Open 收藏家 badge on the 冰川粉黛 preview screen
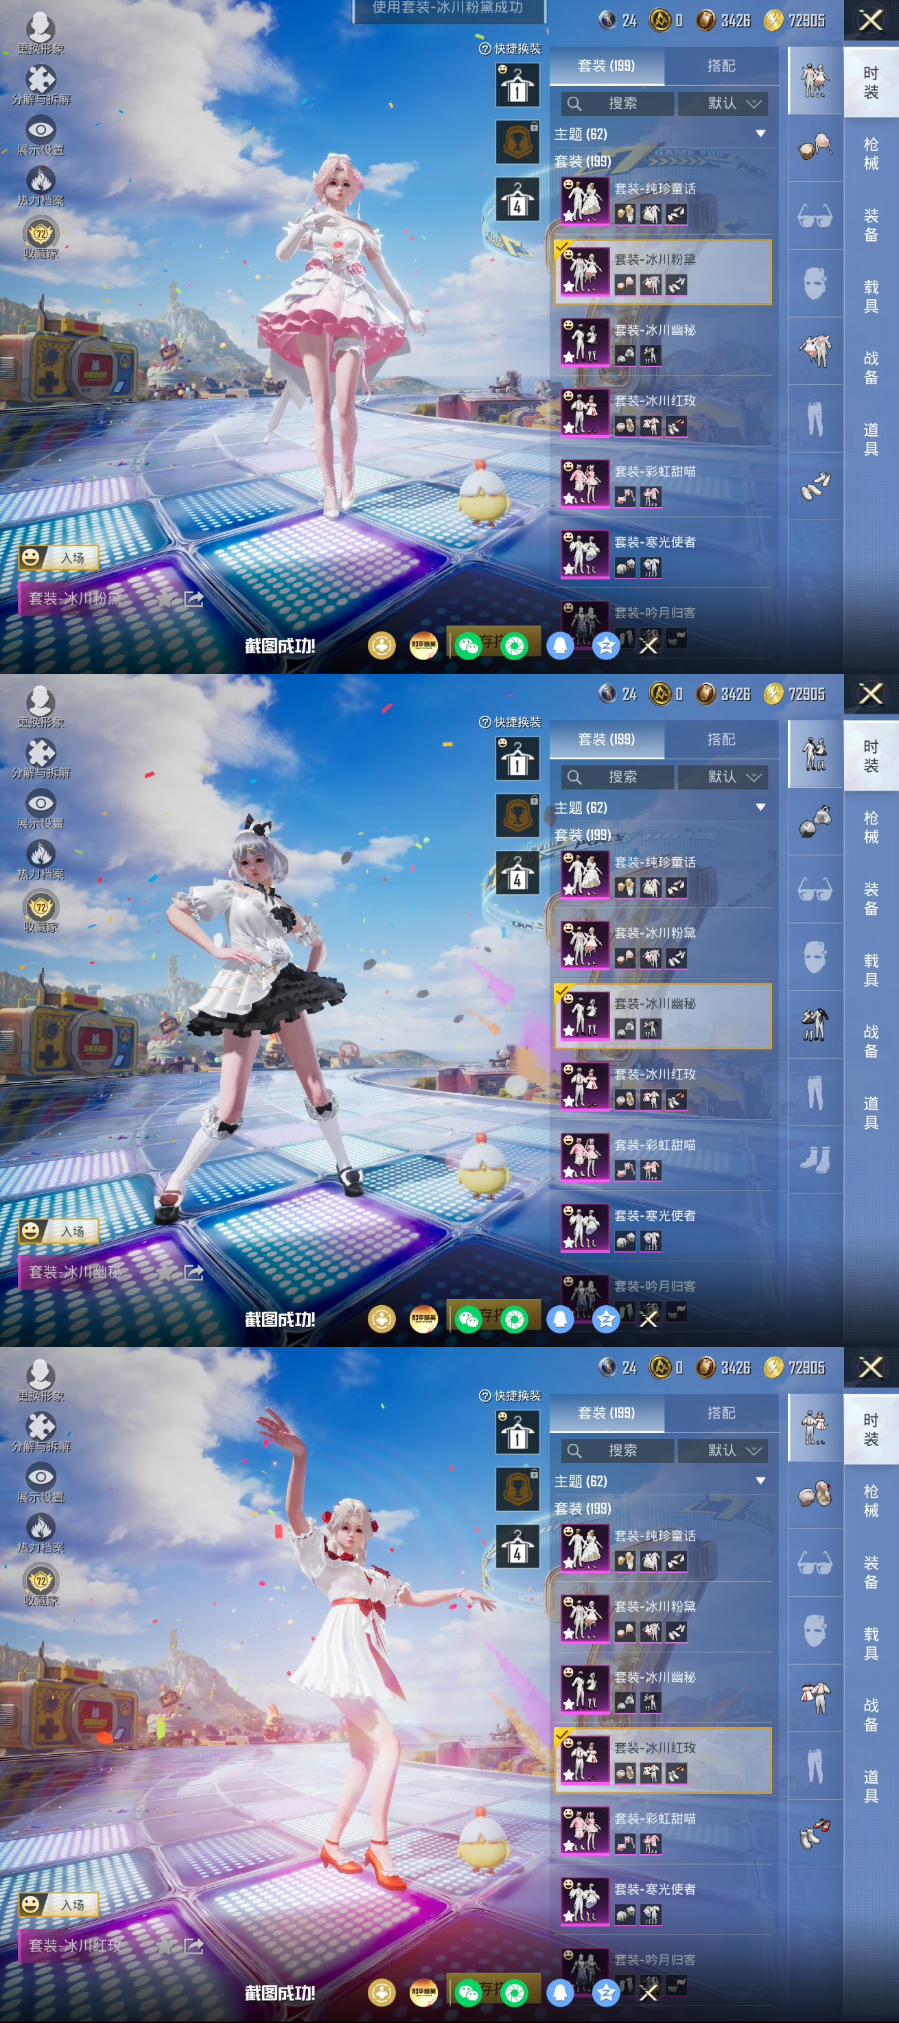This screenshot has height=2023, width=899. pyautogui.click(x=40, y=239)
